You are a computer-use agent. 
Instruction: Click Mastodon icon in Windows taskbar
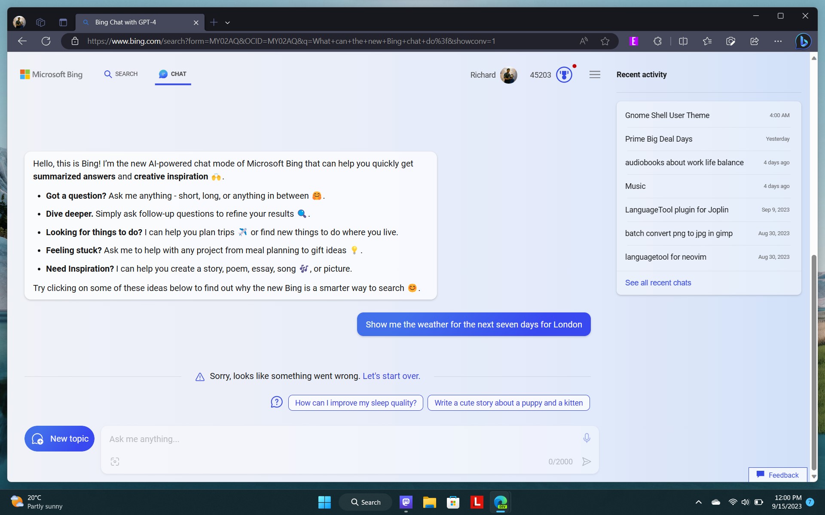tap(406, 502)
